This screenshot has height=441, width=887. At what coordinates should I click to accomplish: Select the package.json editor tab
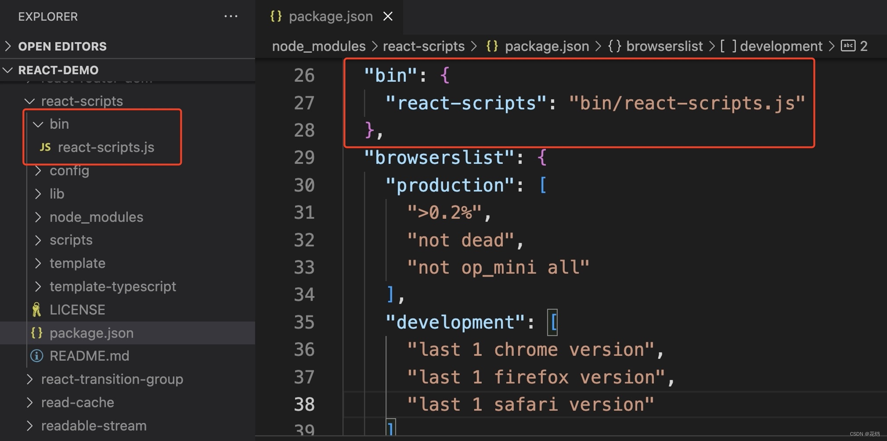(329, 17)
